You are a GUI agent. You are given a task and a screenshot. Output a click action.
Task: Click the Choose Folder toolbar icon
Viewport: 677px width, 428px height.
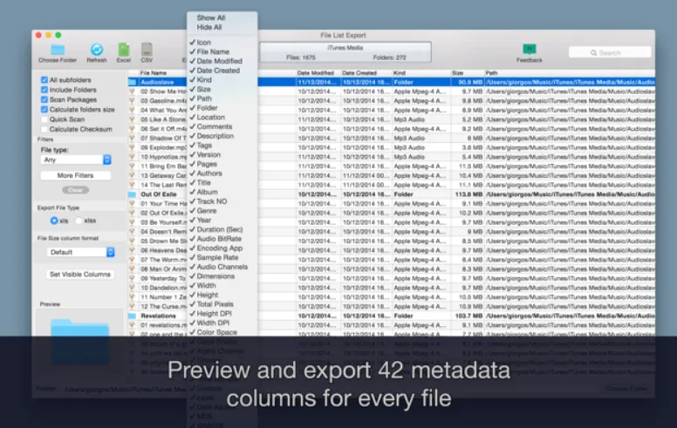pos(58,50)
